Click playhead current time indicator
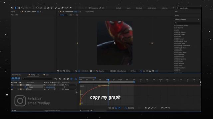Screen dimensions: 213x119 pyautogui.click(x=108, y=80)
